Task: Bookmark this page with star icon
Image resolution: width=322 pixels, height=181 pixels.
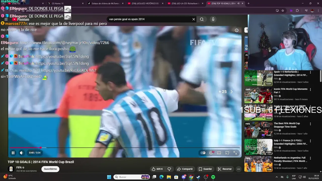Action: click(x=283, y=11)
